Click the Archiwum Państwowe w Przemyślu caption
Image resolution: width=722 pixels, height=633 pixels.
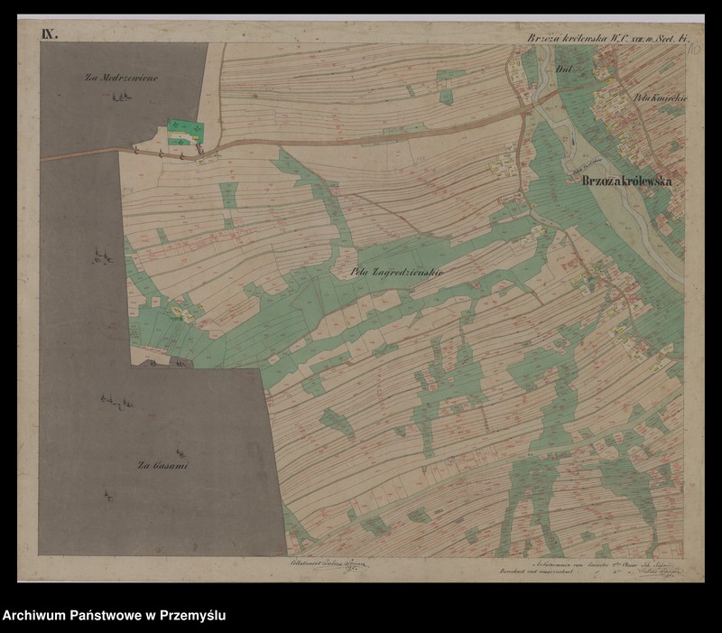click(x=115, y=616)
